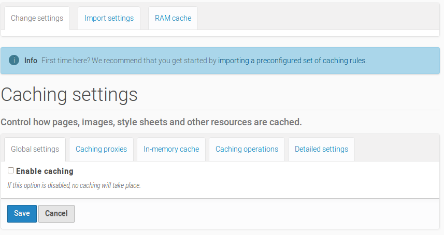444x235 pixels.
Task: Click the 'Control how pages, images' description
Action: click(x=151, y=123)
